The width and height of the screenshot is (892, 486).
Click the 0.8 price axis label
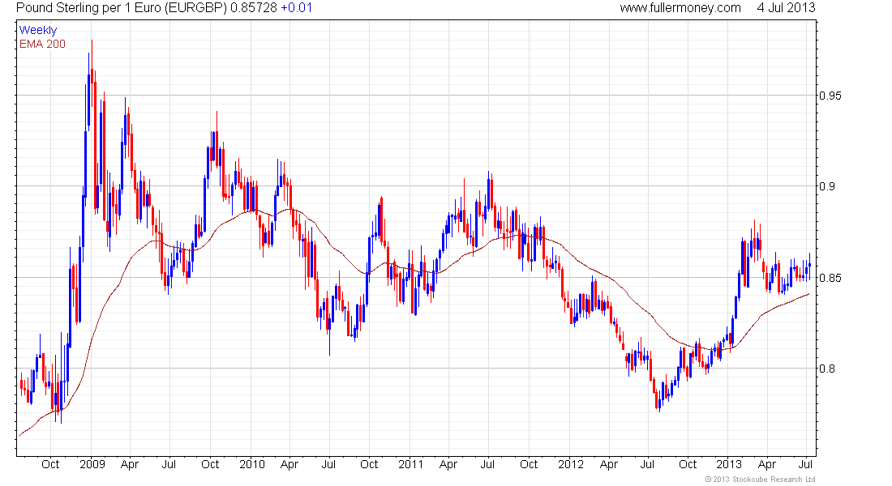826,369
